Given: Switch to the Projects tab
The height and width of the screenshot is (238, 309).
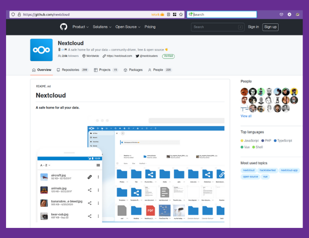Looking at the screenshot, I should coord(106,70).
